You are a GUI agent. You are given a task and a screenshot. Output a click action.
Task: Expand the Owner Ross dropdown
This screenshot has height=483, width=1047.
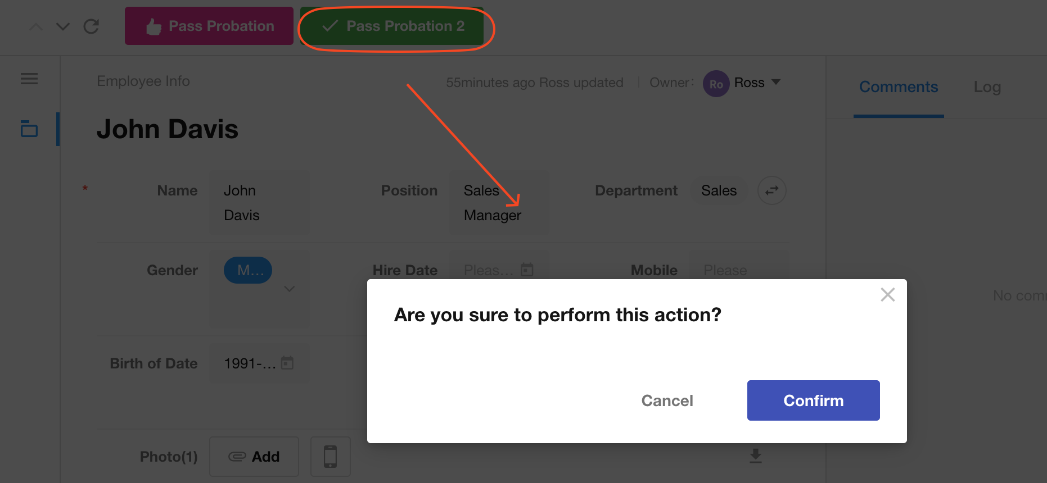point(776,82)
